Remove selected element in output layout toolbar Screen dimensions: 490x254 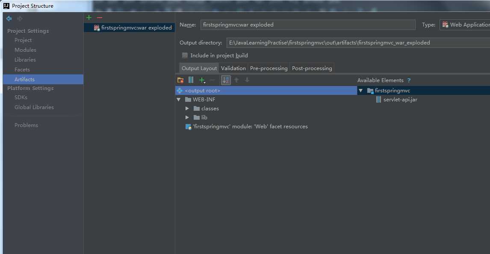(213, 80)
